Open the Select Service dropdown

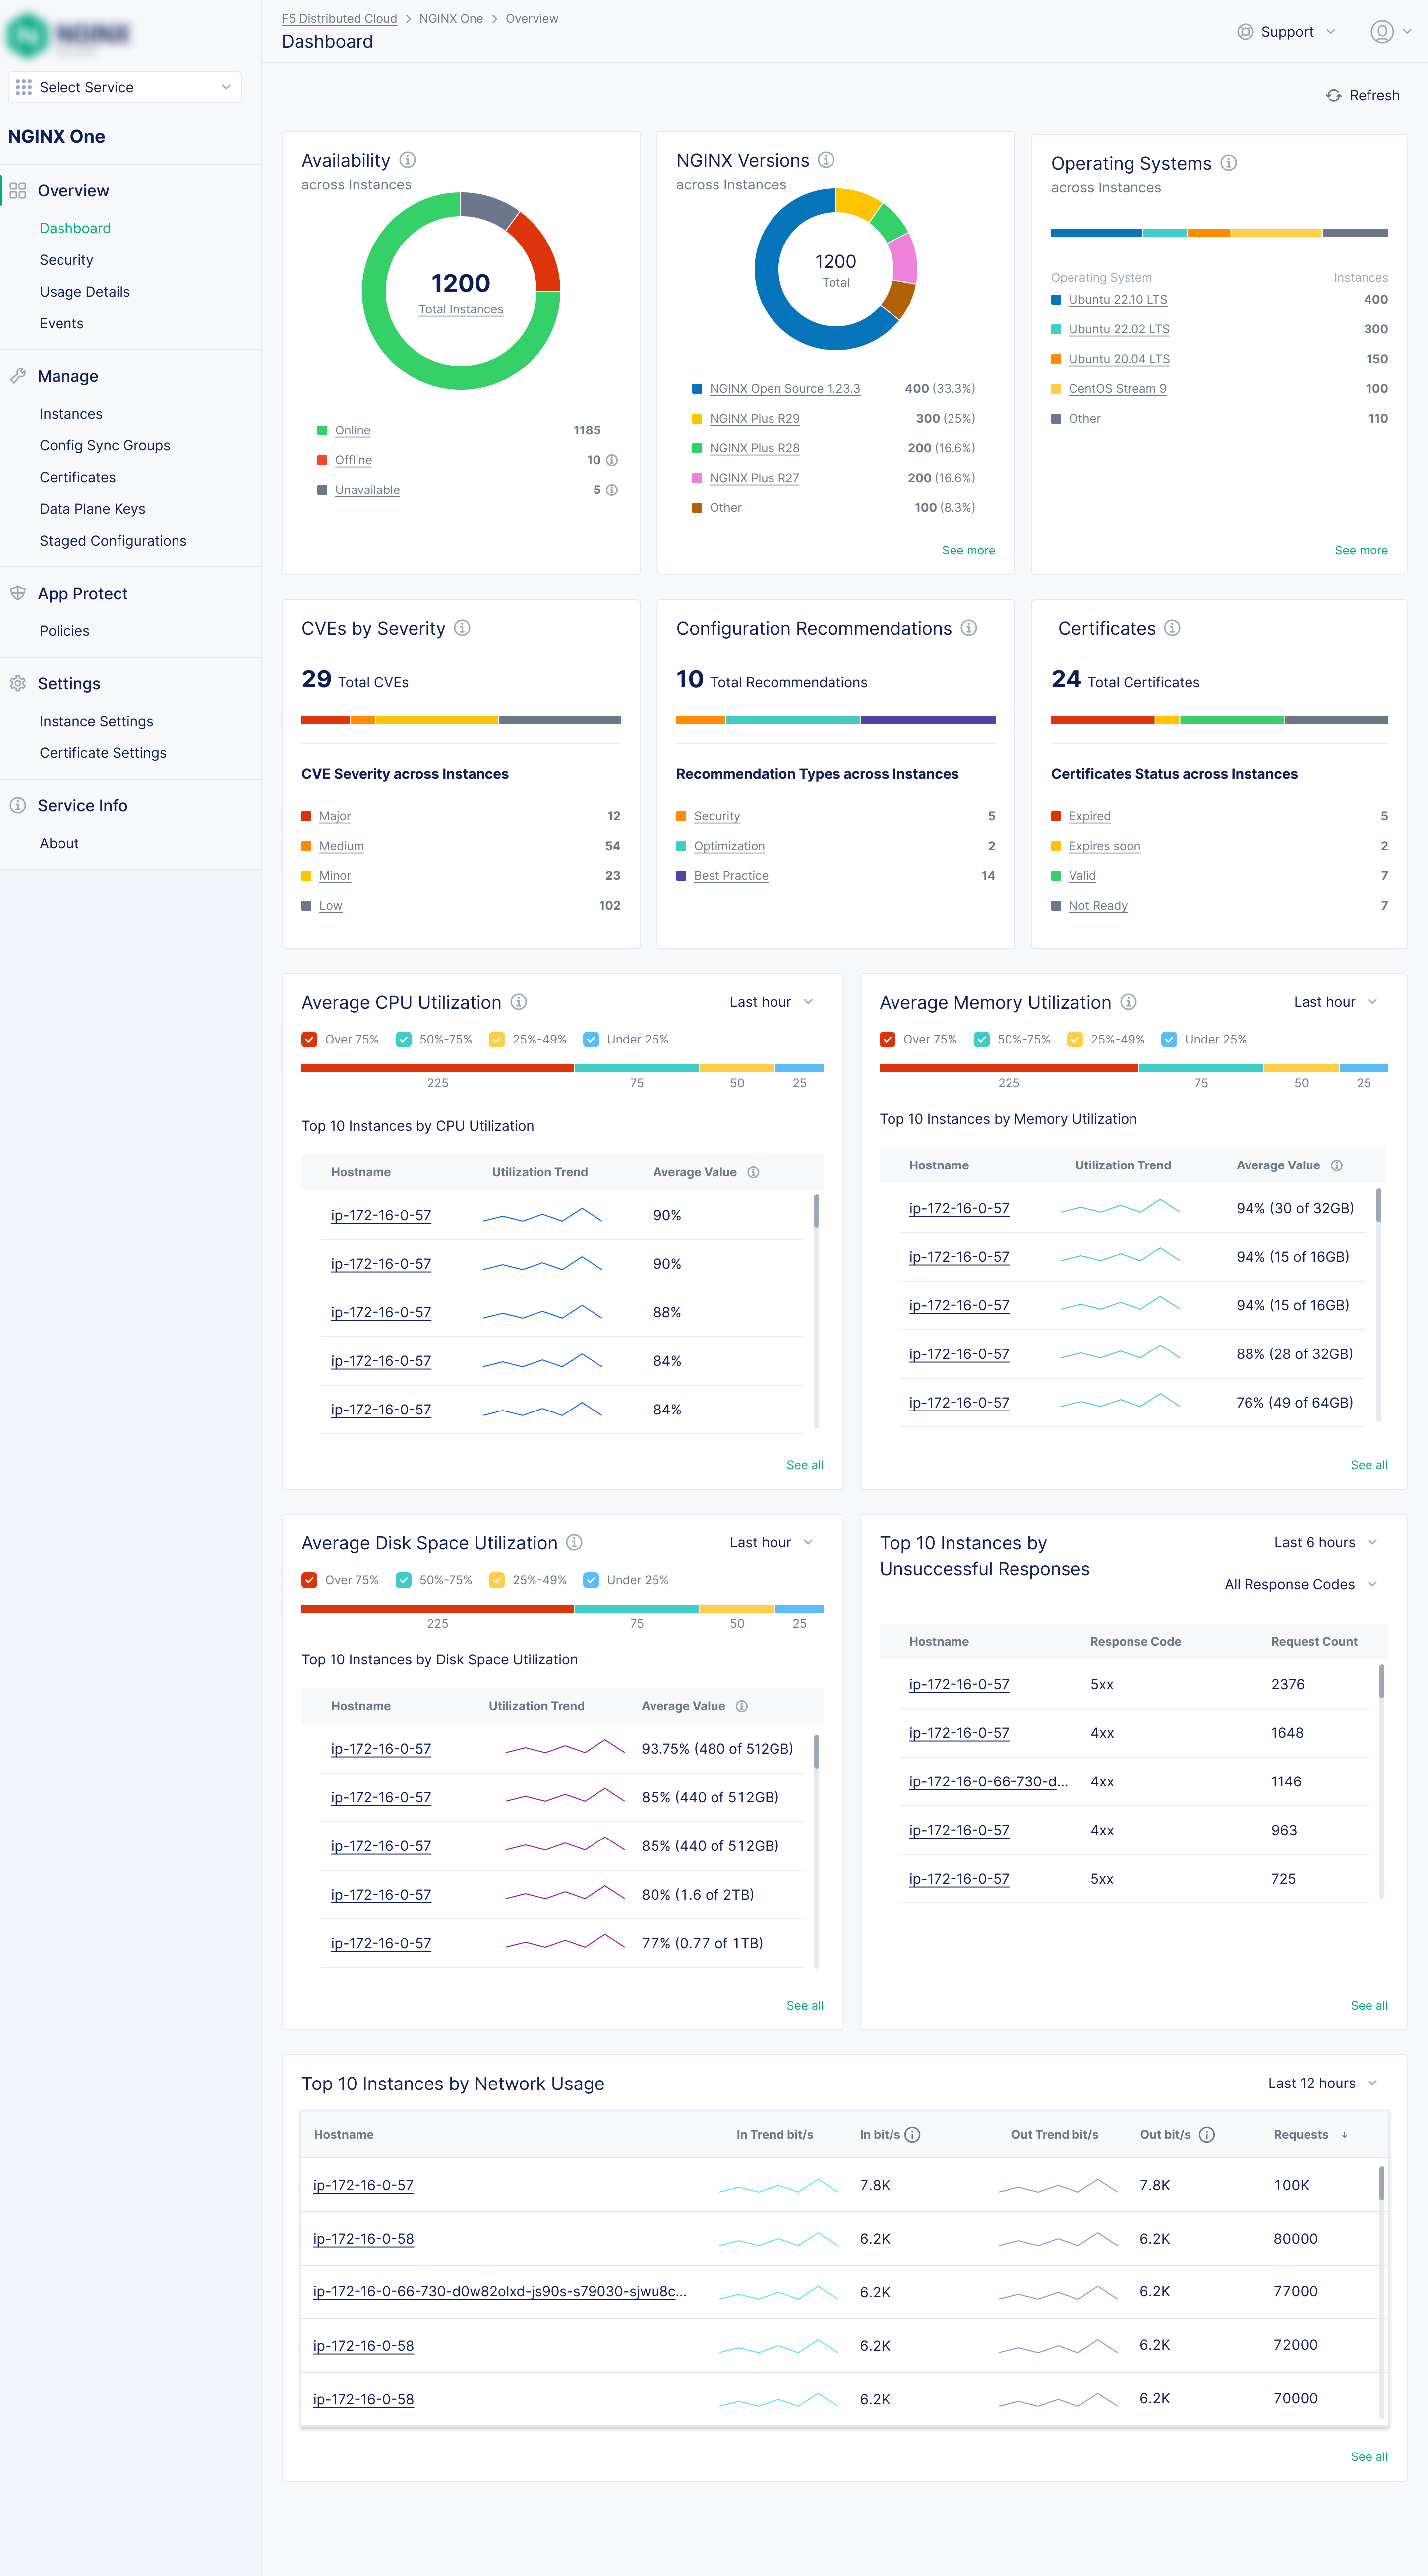125,87
